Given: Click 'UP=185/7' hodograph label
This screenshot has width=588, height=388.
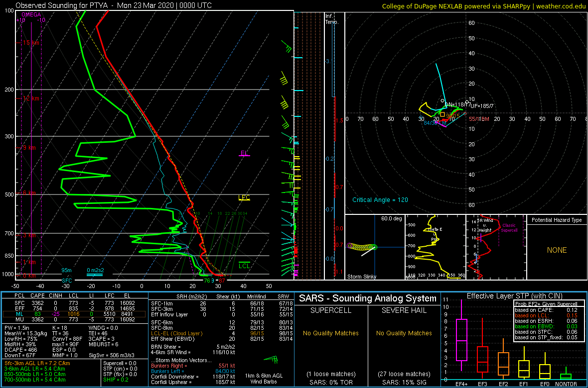Looking at the screenshot, I should click(482, 106).
